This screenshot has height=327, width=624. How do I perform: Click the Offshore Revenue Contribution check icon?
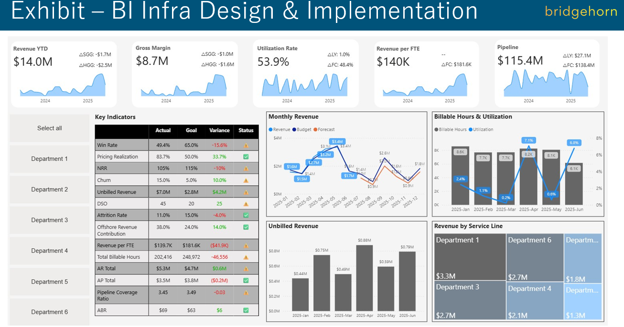point(246,227)
